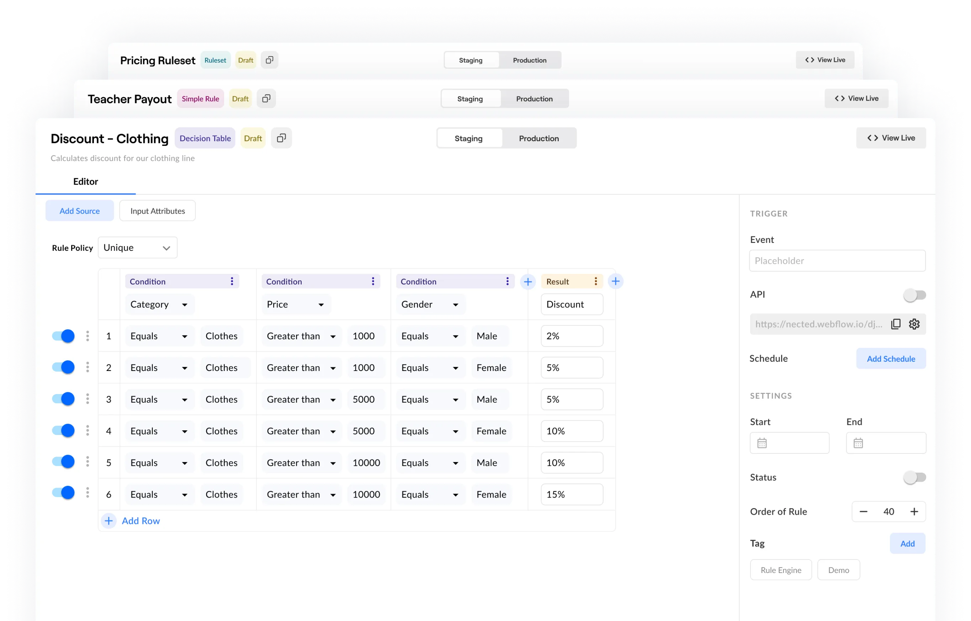Add a new result column with plus icon
The height and width of the screenshot is (621, 971).
tap(616, 281)
